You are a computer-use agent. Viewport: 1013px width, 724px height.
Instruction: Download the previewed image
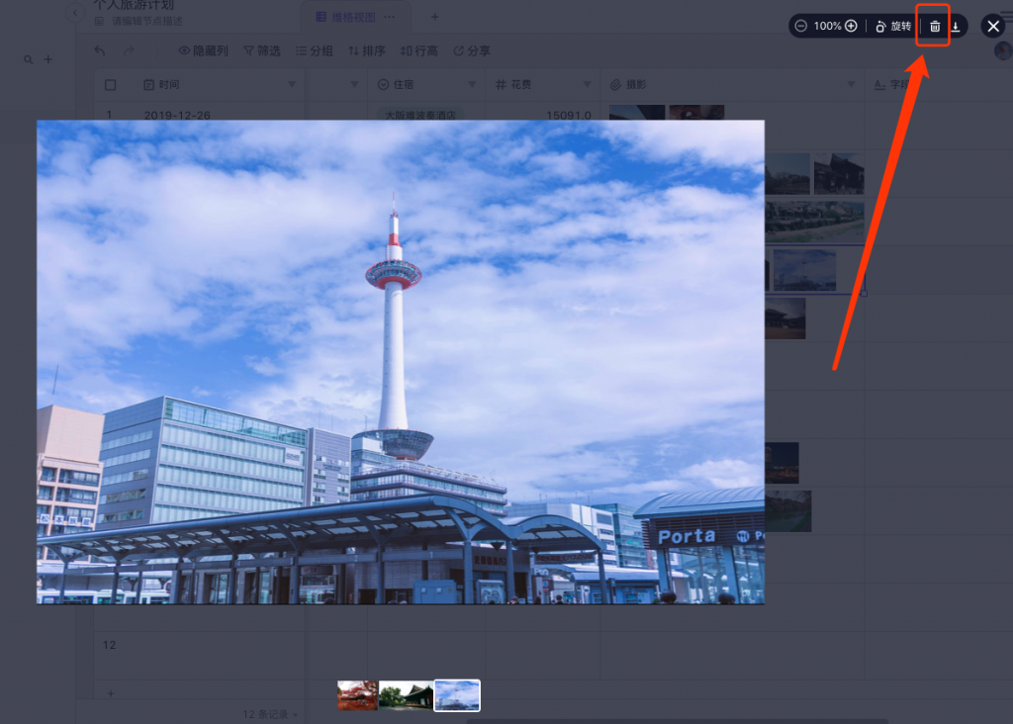[956, 27]
